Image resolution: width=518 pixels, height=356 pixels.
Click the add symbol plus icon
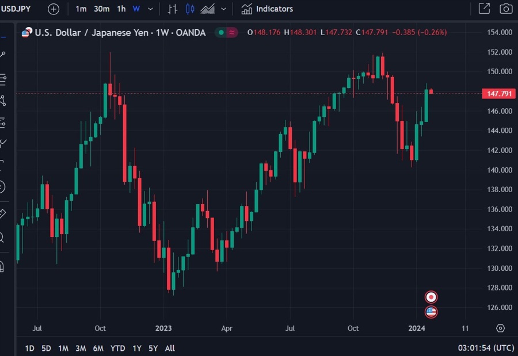click(54, 9)
